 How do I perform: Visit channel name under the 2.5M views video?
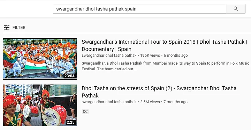109,102
